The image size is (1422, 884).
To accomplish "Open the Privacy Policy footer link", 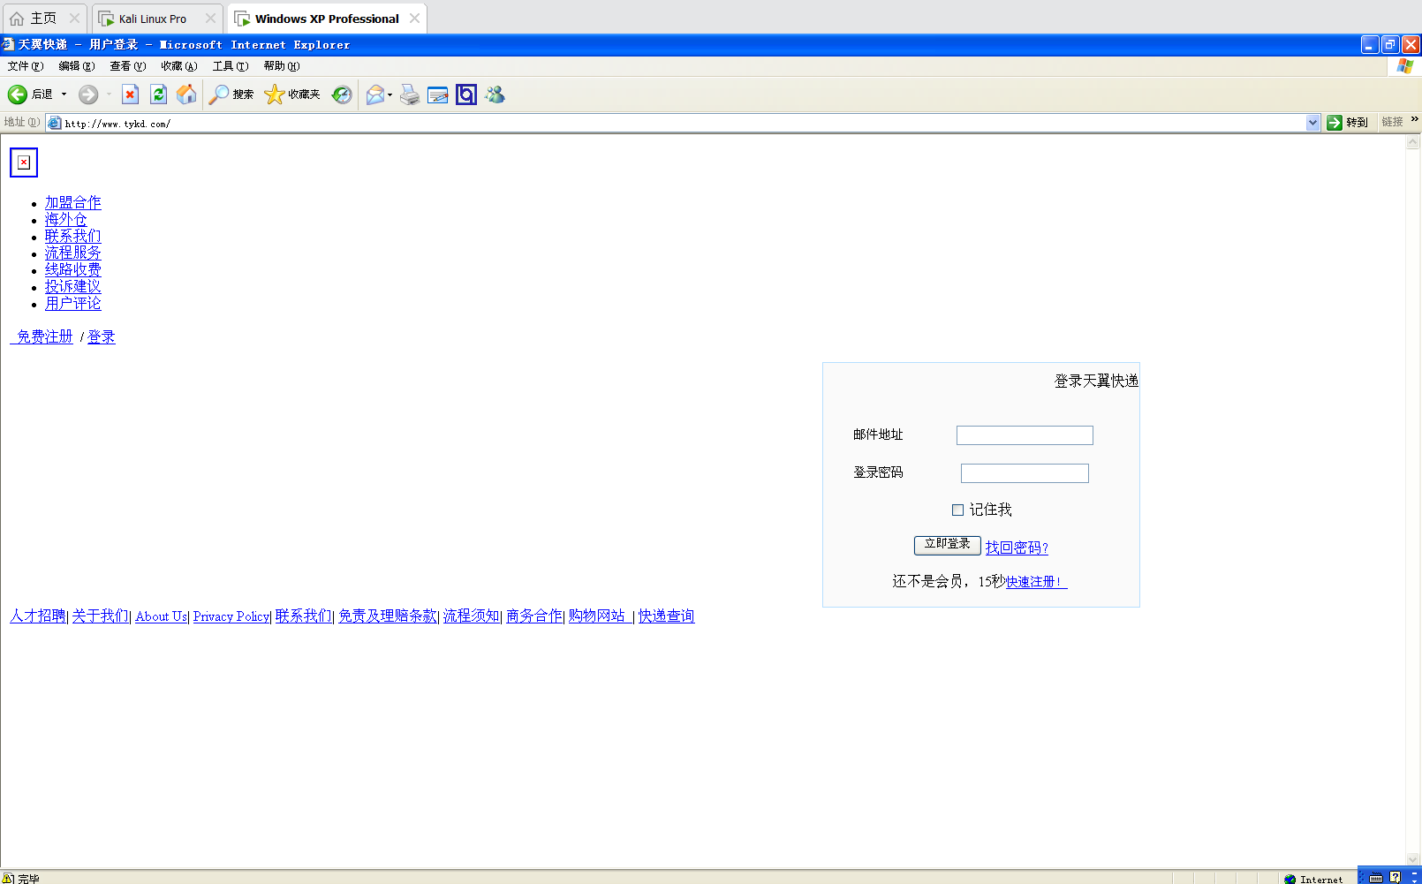I will (231, 616).
